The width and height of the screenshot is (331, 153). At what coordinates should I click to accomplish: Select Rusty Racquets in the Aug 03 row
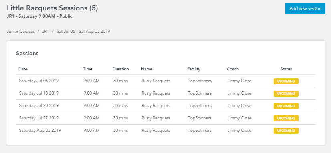(156, 131)
